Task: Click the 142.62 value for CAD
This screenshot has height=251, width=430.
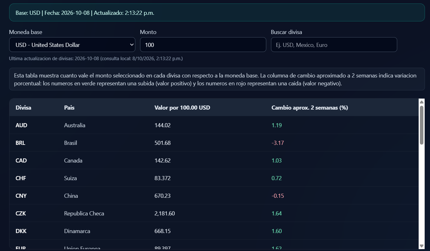Action: tap(162, 161)
